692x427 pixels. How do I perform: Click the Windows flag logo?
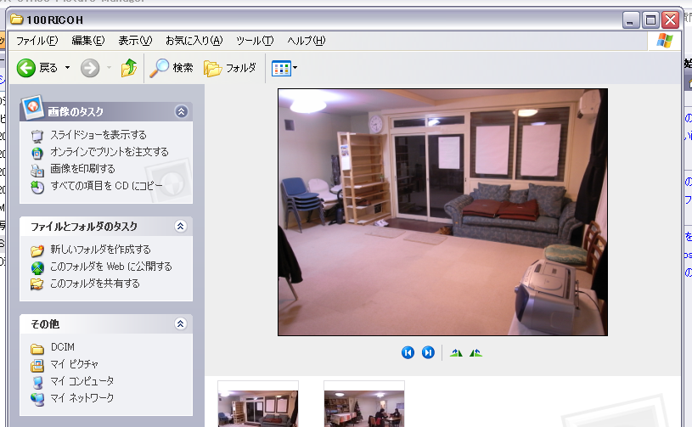pos(665,41)
